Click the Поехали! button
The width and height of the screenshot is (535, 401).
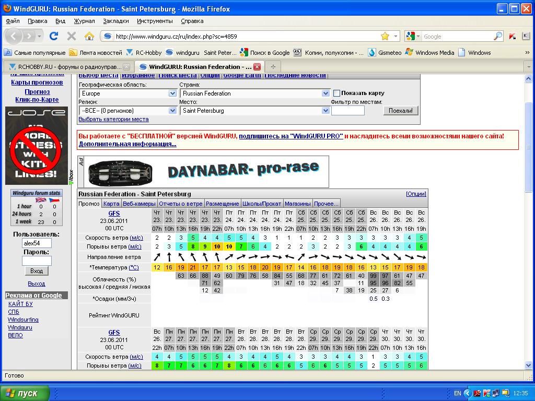(x=401, y=111)
